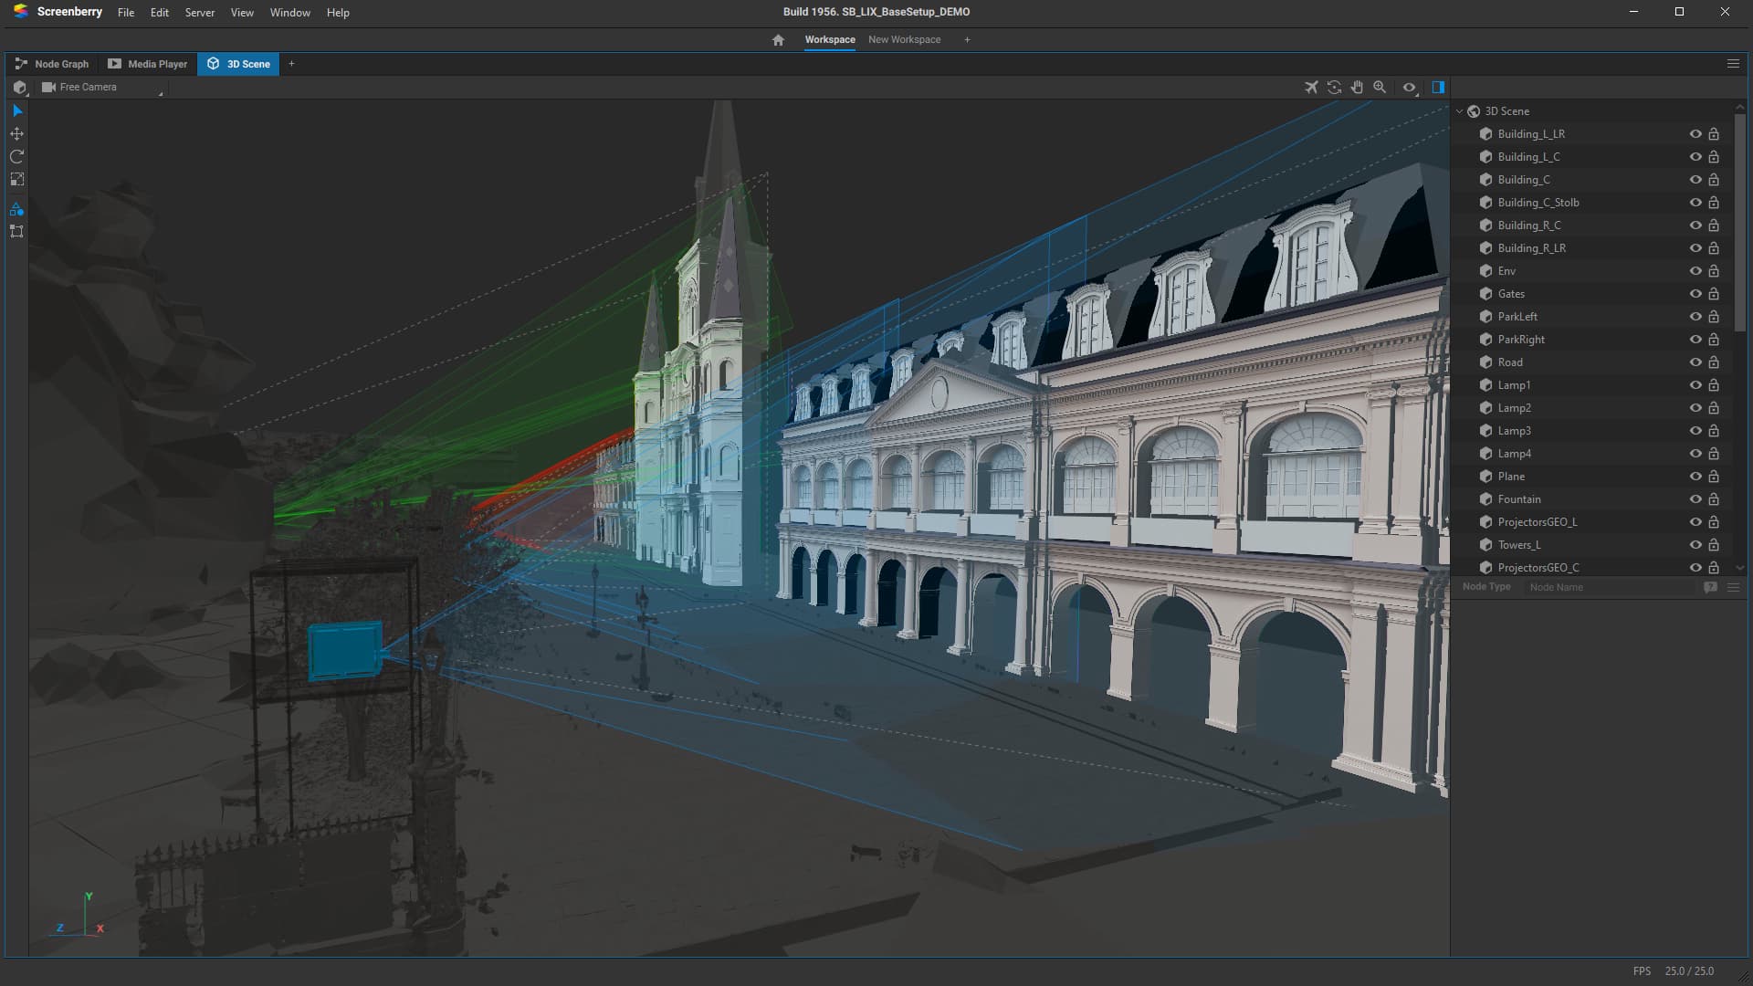Activate the zoom magnifier tool
The height and width of the screenshot is (986, 1753).
(1380, 88)
